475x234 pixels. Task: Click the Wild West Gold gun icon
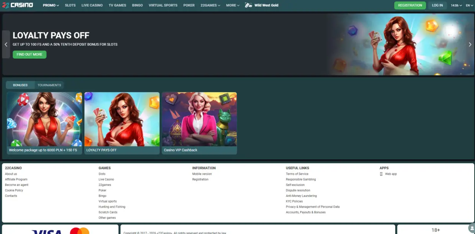coord(248,5)
